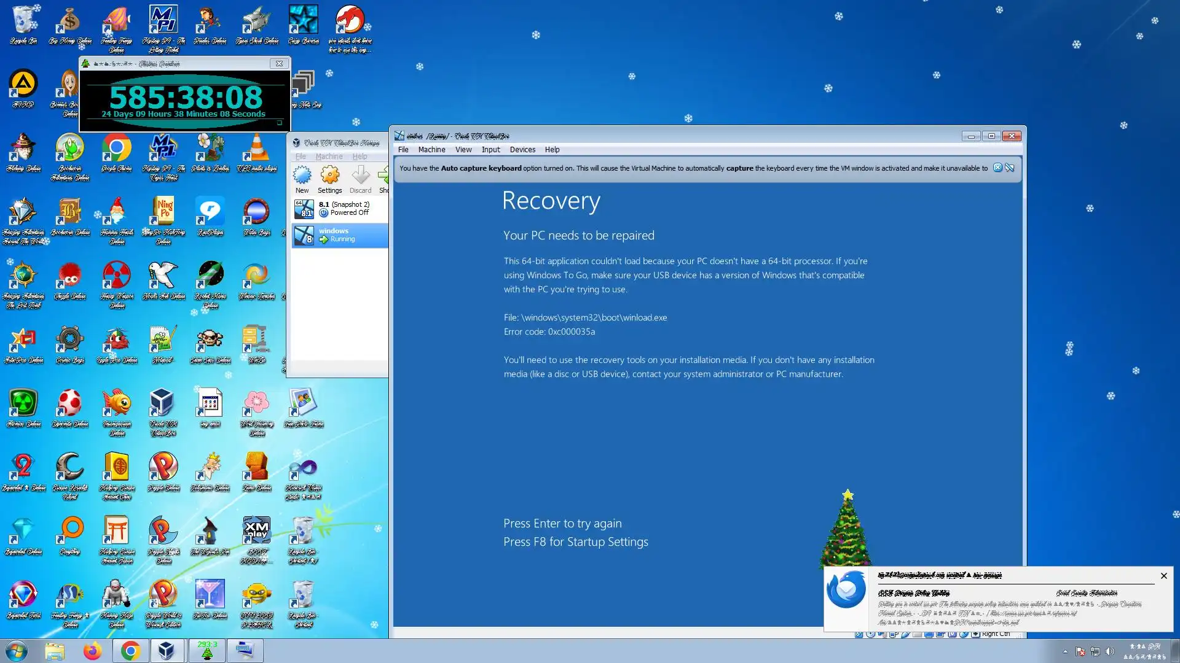This screenshot has height=663, width=1180.
Task: Close the Christmas countdown timer widget
Action: pos(279,63)
